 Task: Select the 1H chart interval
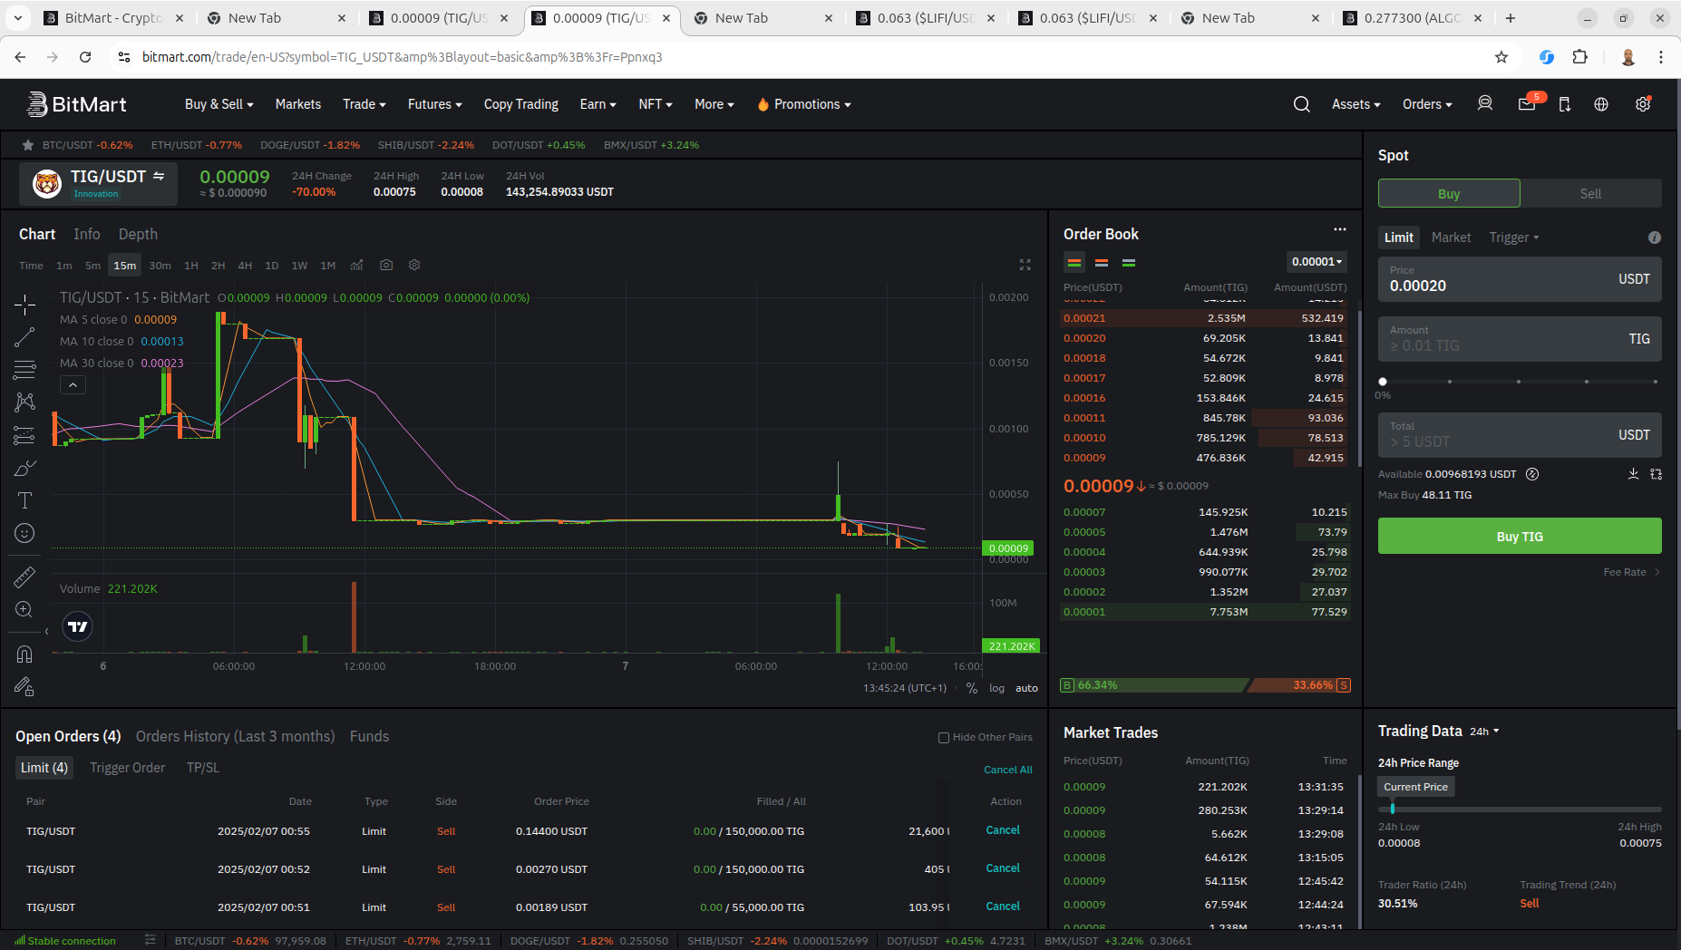point(191,266)
